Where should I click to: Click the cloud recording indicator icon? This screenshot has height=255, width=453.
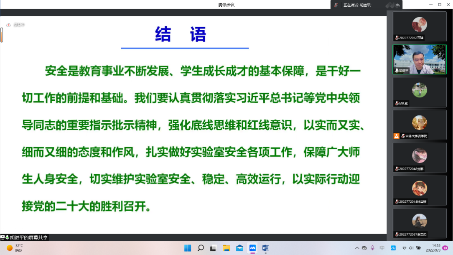(x=9, y=25)
